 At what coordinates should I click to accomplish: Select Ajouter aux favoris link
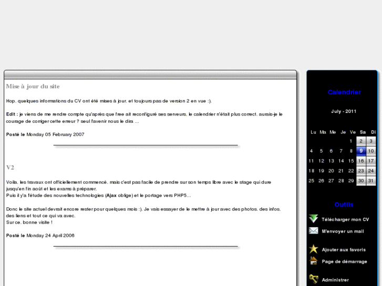tap(344, 250)
